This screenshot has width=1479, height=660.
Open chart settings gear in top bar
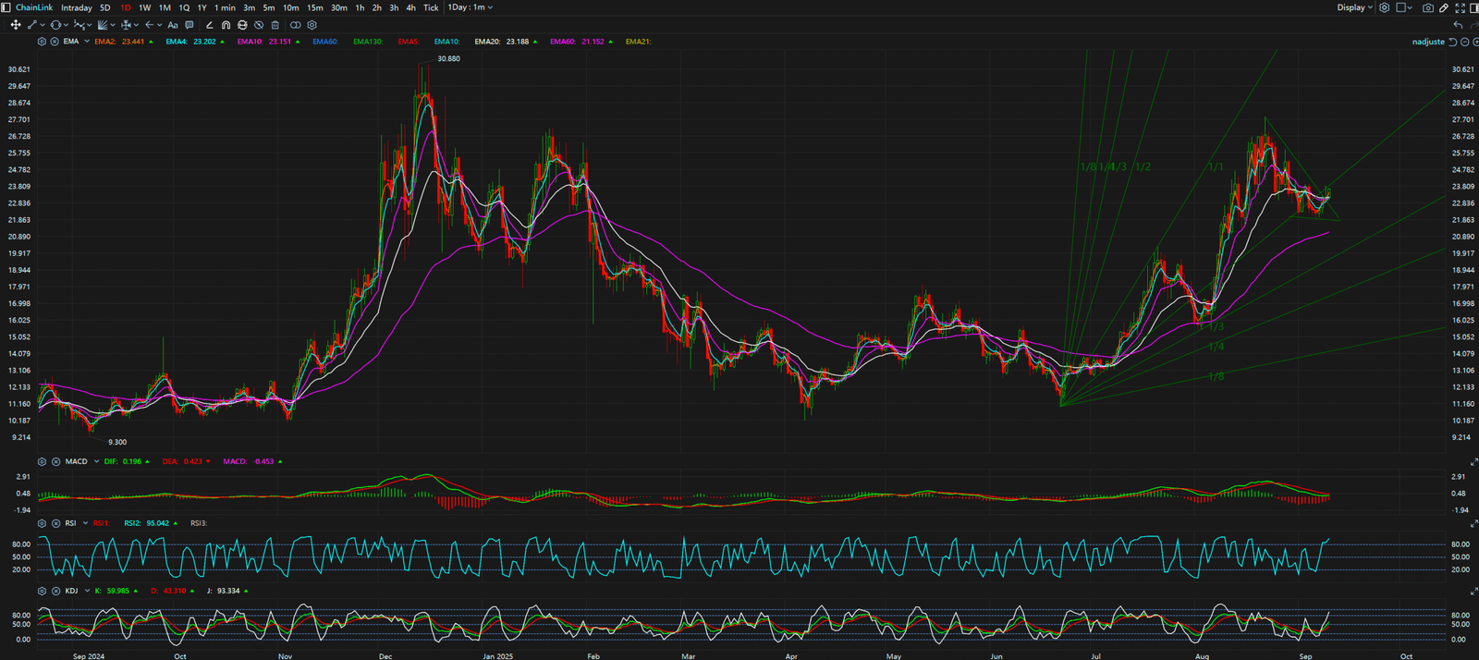1384,7
